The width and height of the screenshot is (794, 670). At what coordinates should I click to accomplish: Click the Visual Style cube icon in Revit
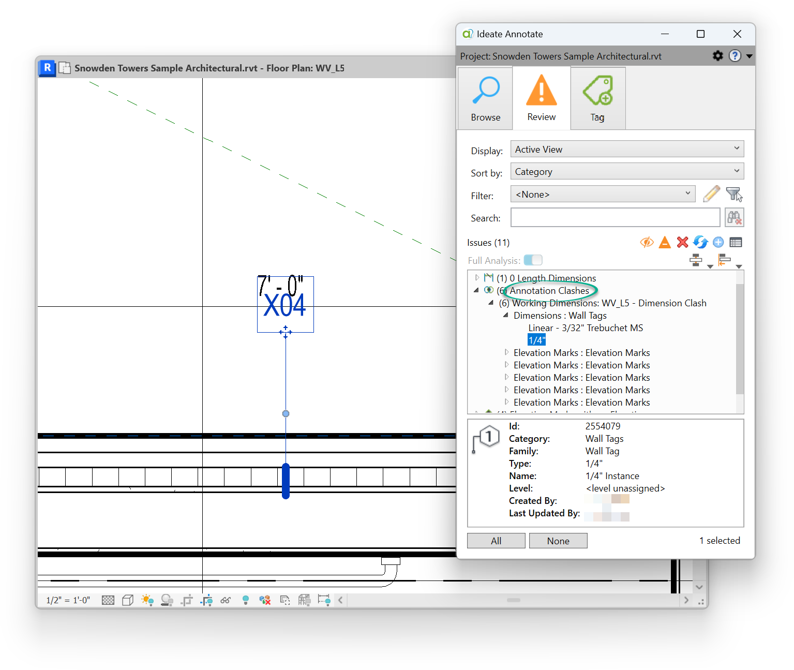pyautogui.click(x=128, y=600)
